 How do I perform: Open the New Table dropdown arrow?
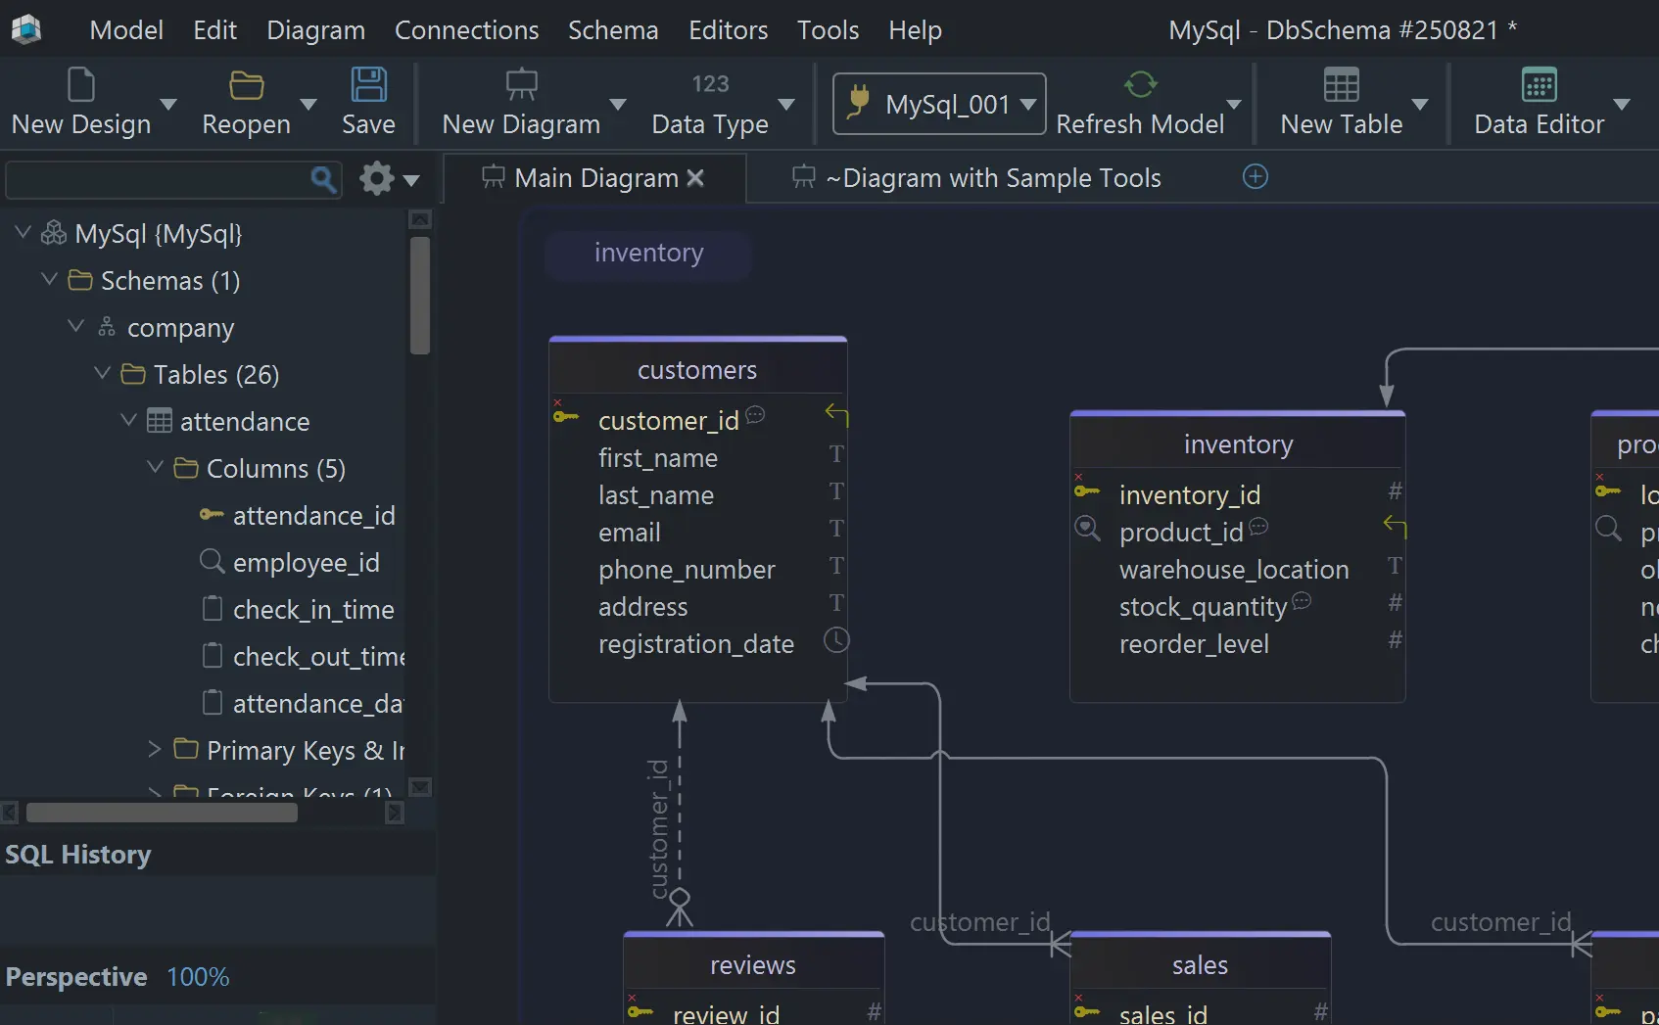pos(1419,105)
